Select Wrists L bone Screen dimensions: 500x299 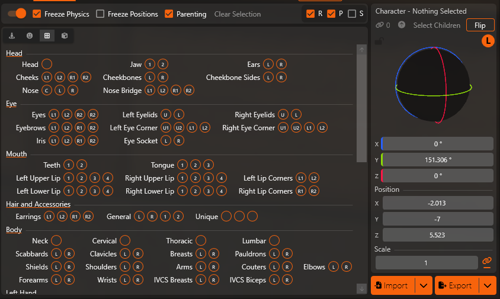(125, 280)
